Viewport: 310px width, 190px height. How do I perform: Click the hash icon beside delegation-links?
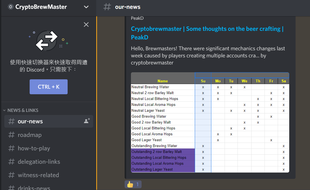(x=11, y=162)
